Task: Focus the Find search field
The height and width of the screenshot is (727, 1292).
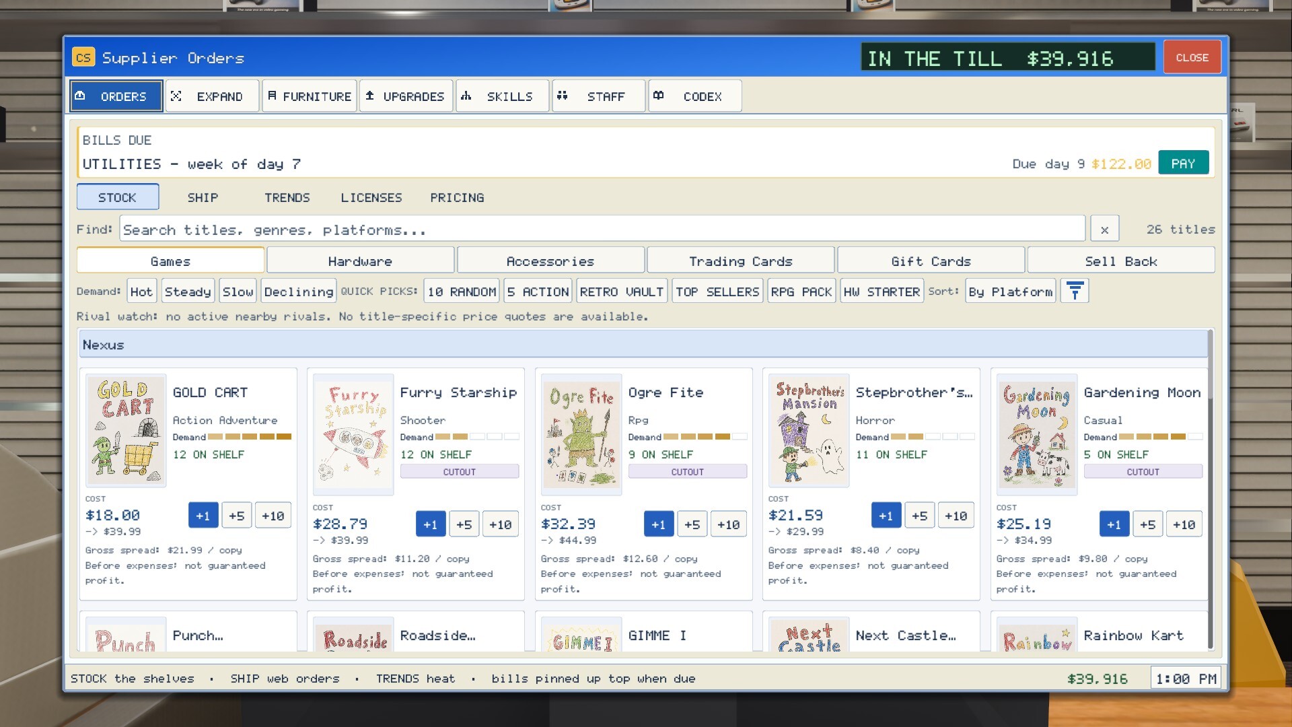Action: tap(602, 230)
